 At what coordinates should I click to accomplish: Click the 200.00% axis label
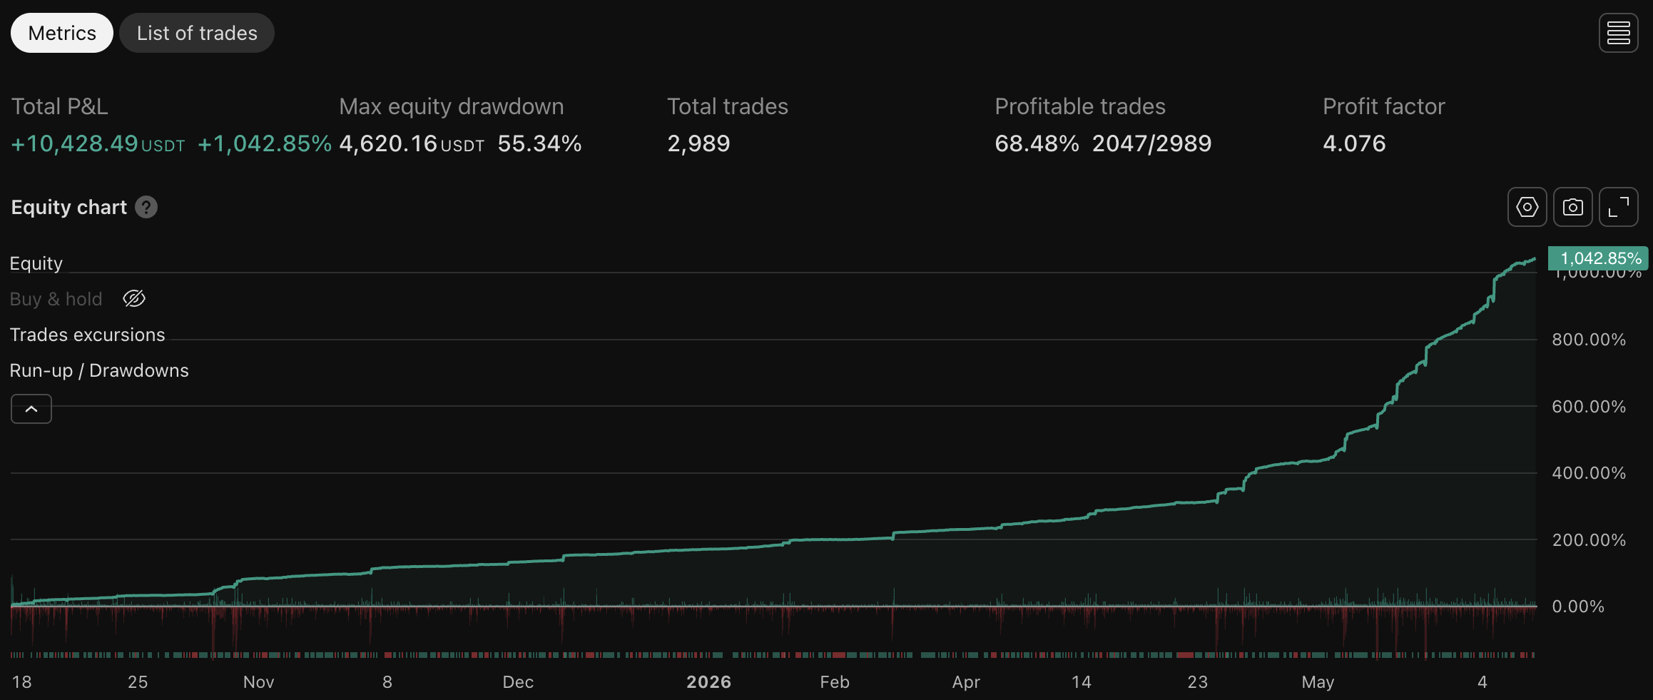tap(1589, 540)
